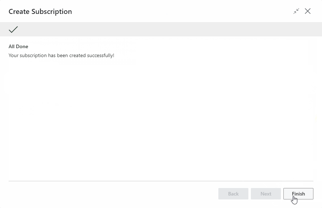Click the subscription created successfully message
The height and width of the screenshot is (208, 322).
(61, 56)
